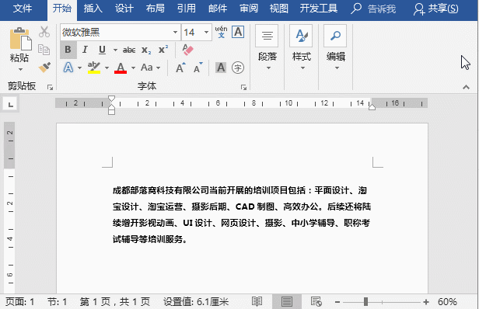
Task: Switch to 布局 tab
Action: click(x=156, y=9)
